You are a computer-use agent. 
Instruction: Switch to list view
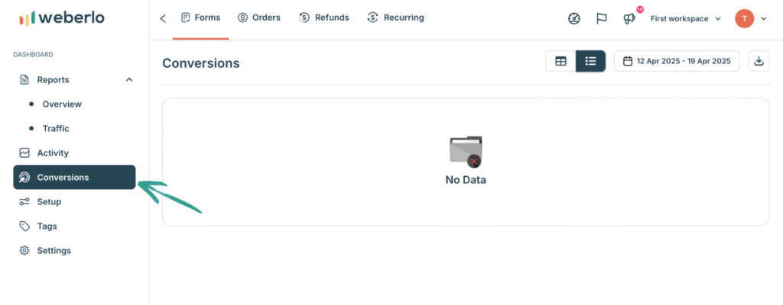591,61
